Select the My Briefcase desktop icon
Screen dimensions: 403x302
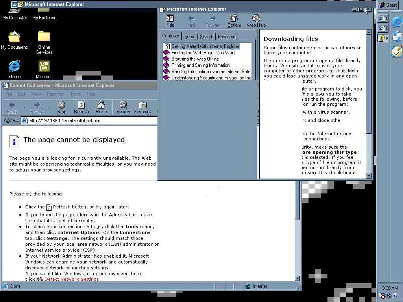coord(44,14)
